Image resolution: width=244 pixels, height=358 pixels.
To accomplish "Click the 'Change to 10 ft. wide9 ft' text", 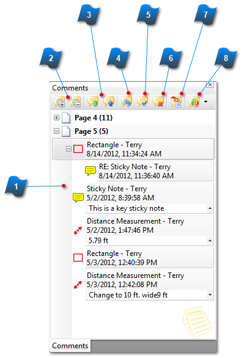I will [x=128, y=295].
